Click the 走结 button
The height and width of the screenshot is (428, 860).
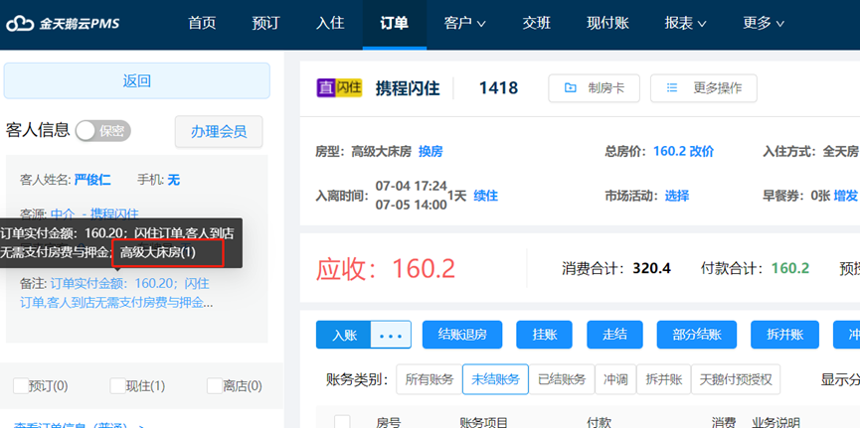point(614,335)
